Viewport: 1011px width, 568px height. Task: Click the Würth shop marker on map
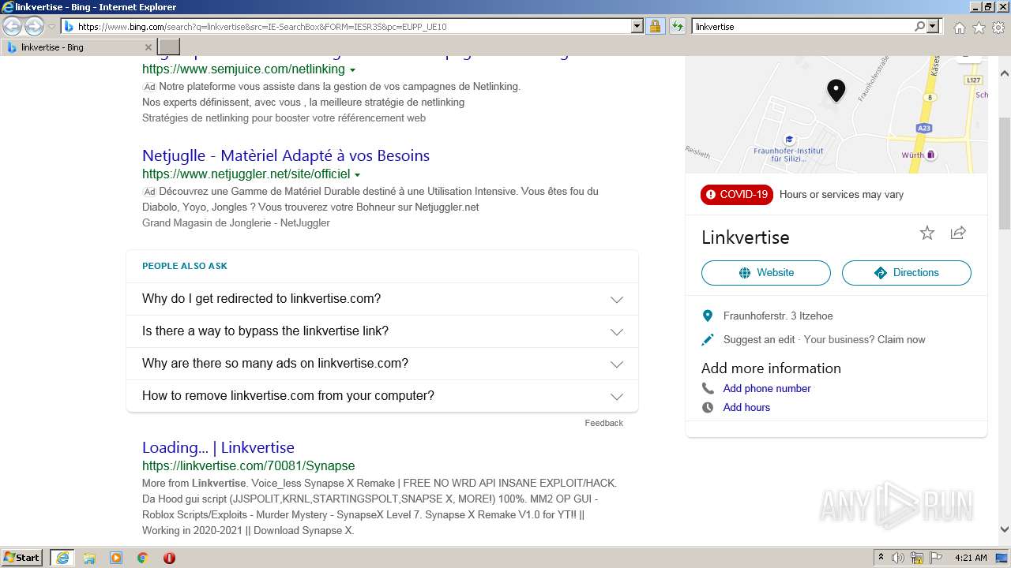pos(931,155)
